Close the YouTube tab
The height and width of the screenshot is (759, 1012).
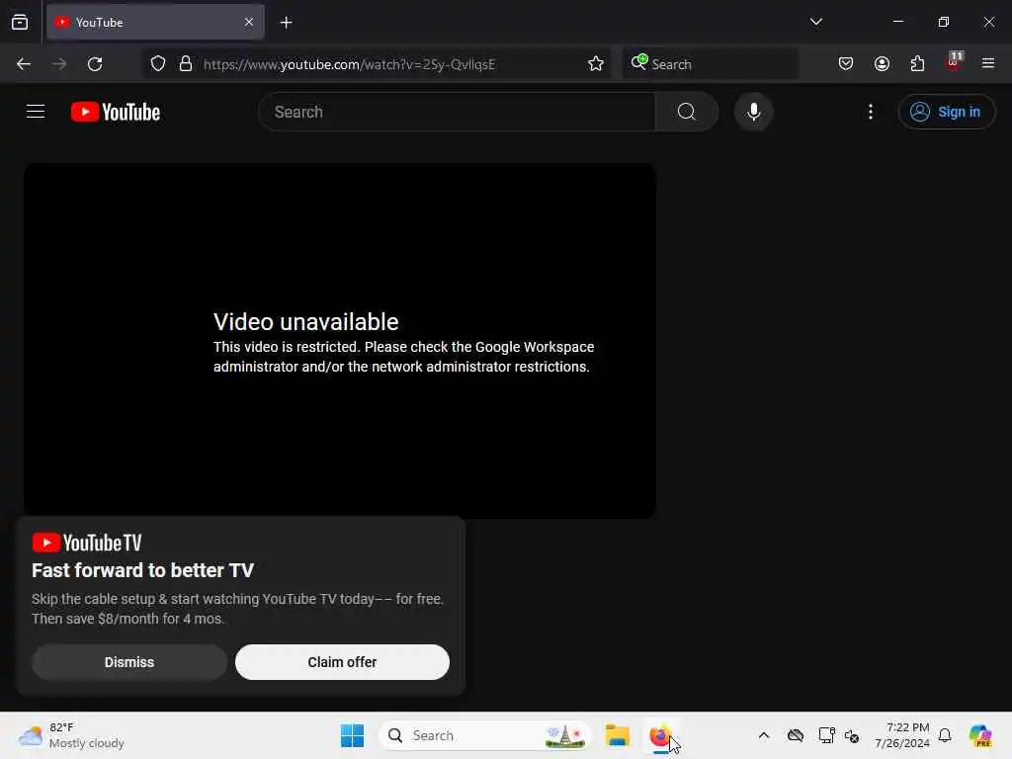249,22
